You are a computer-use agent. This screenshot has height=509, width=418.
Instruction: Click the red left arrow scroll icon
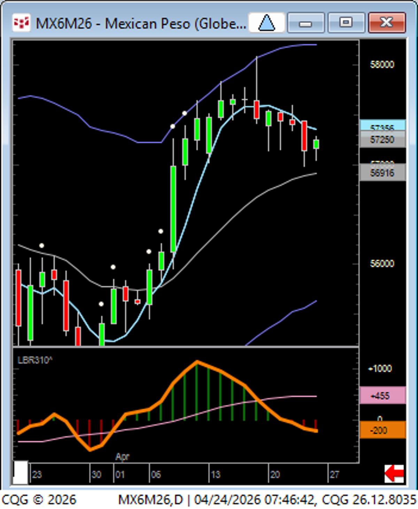click(394, 474)
